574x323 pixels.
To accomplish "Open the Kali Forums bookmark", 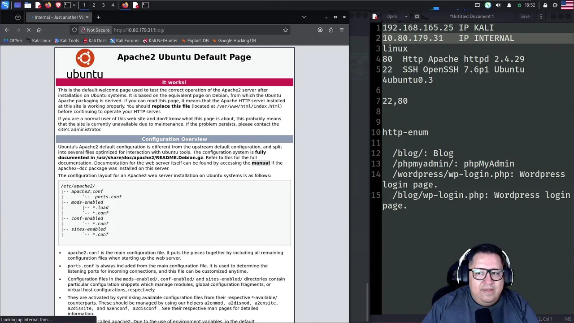I will pos(125,40).
